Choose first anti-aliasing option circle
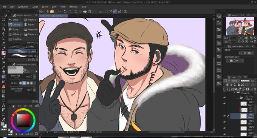The image size is (257, 138). 20,83
